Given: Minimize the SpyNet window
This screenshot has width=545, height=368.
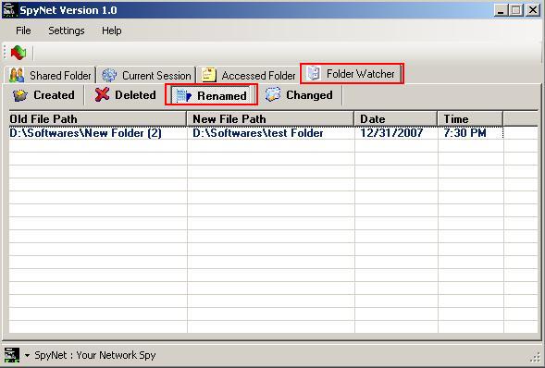Looking at the screenshot, I should [501, 10].
